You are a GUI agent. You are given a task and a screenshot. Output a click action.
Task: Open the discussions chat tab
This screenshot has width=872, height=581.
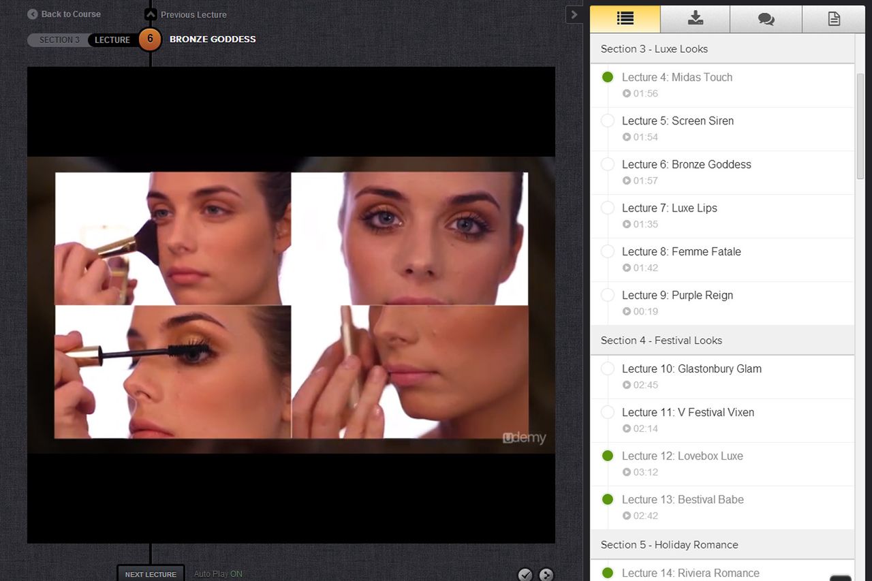[x=766, y=19]
